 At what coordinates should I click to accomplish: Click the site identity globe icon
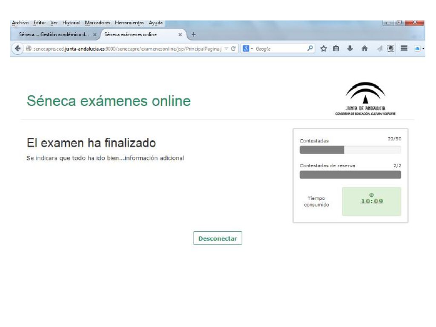(x=29, y=49)
